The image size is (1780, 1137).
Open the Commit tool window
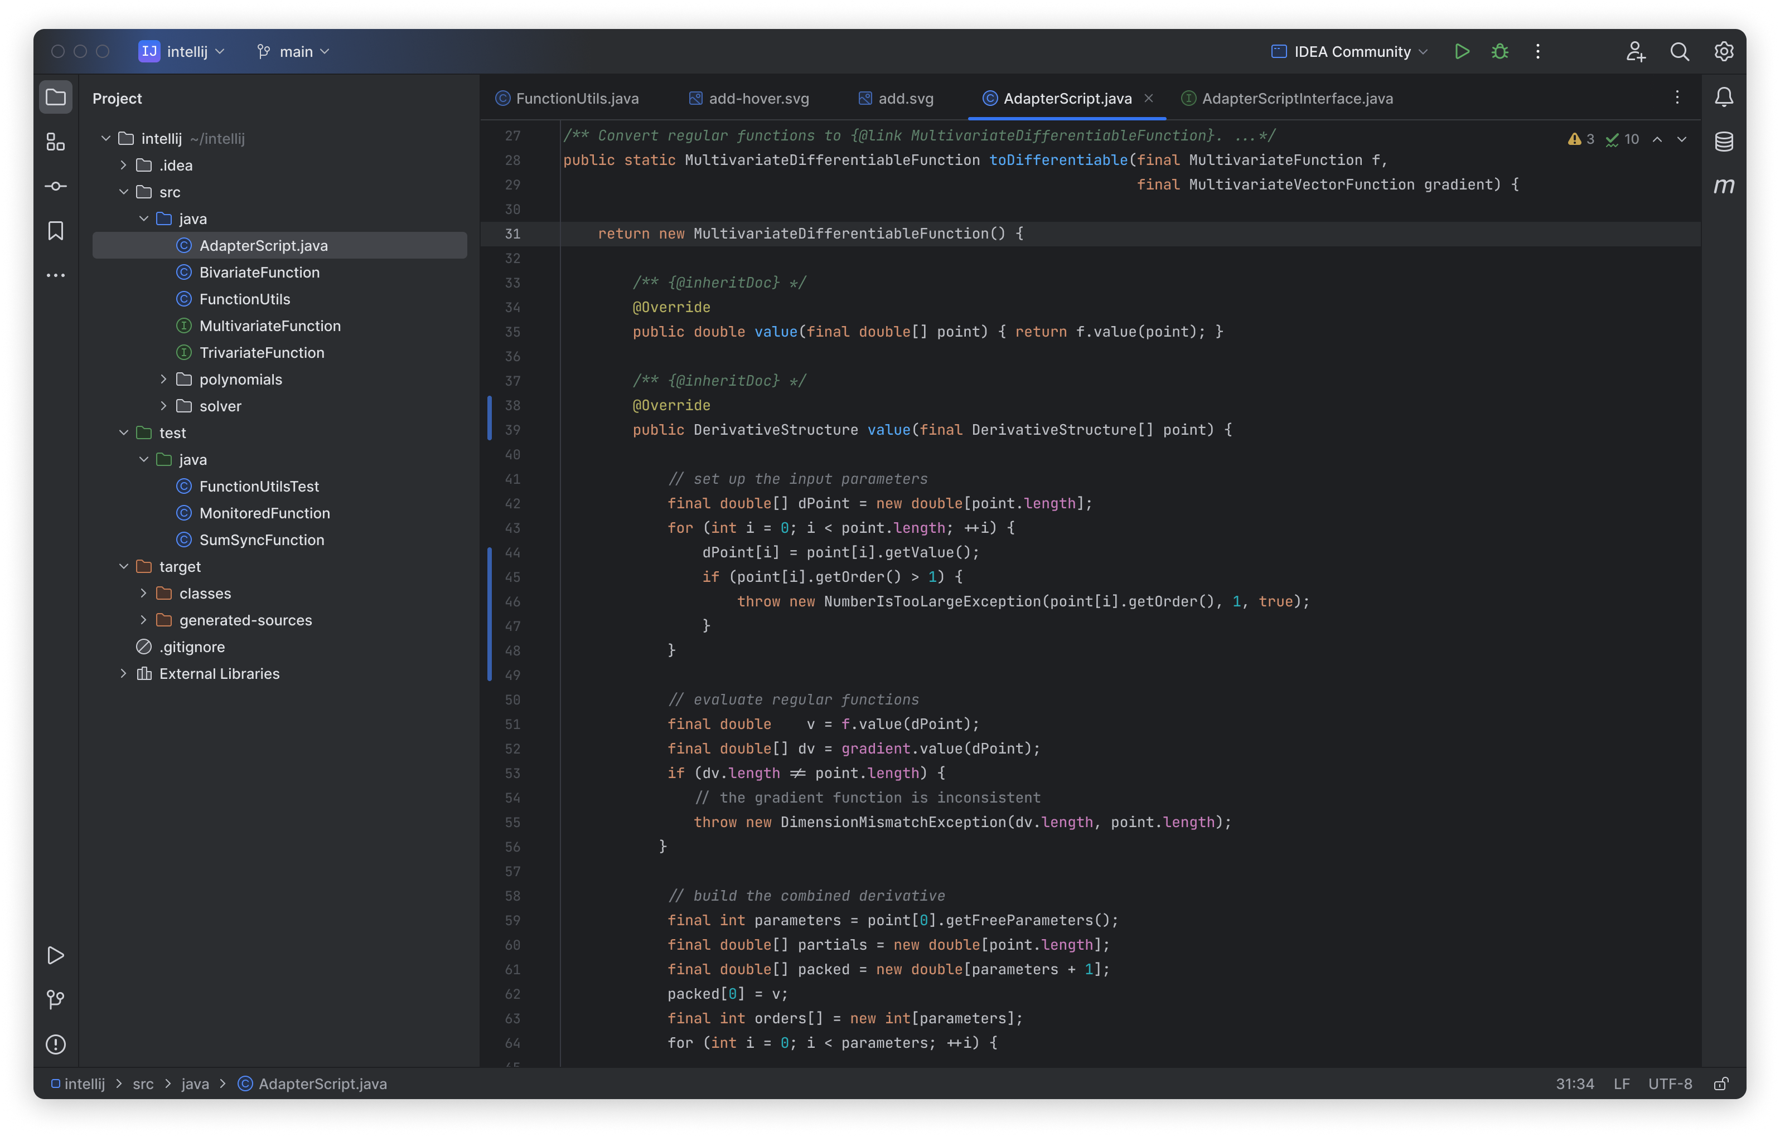pos(55,186)
